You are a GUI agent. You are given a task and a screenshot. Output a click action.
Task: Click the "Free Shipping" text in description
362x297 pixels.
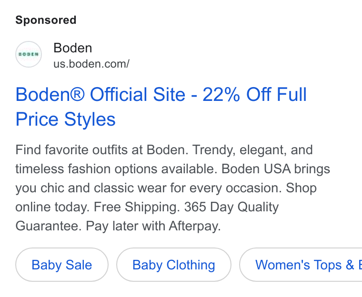pos(137,207)
